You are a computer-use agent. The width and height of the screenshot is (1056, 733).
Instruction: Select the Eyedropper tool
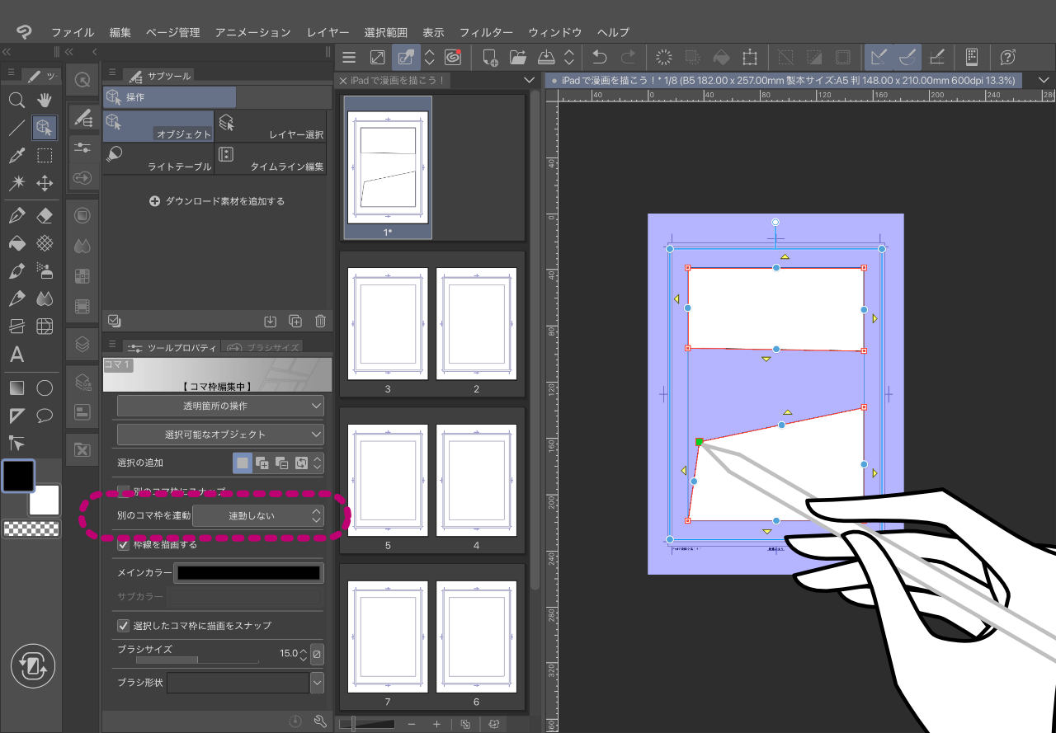(x=16, y=156)
